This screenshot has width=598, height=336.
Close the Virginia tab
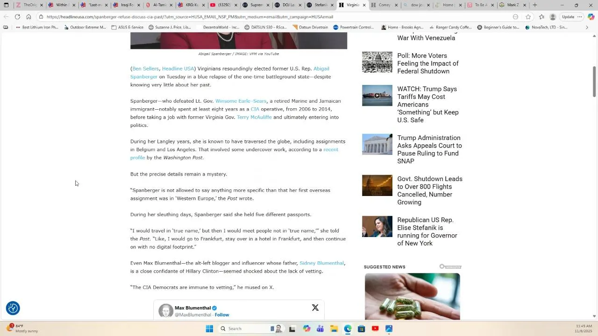click(x=364, y=5)
